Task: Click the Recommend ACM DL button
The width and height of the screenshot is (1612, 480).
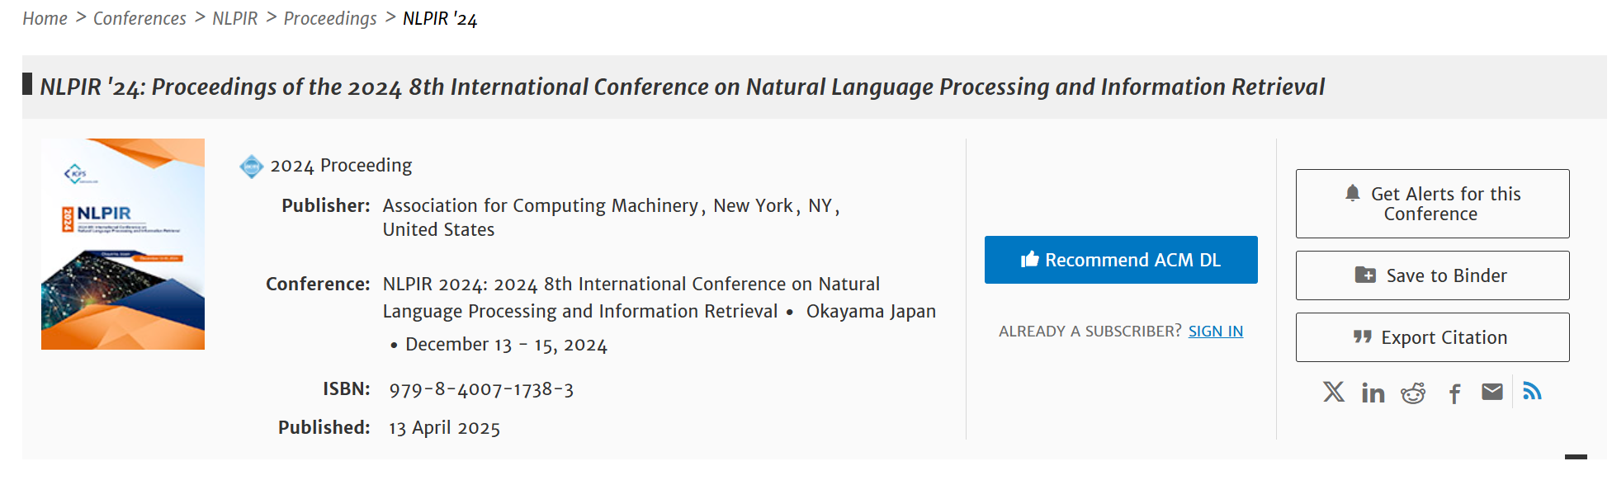Action: [x=1120, y=260]
